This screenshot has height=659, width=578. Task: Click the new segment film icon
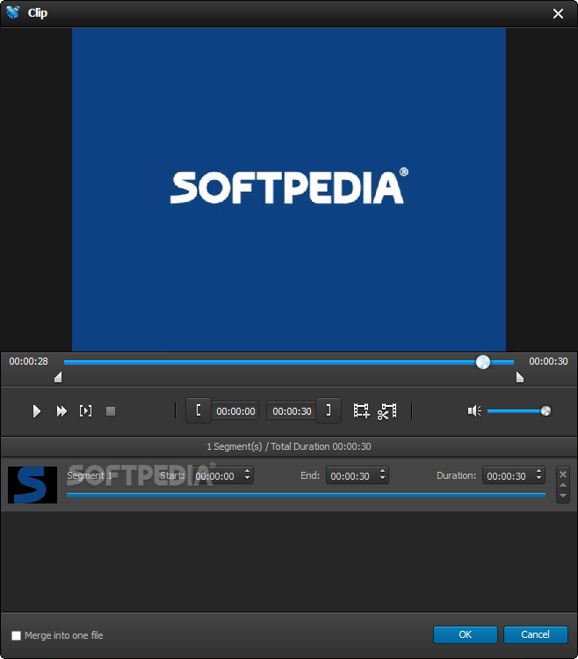click(x=361, y=410)
